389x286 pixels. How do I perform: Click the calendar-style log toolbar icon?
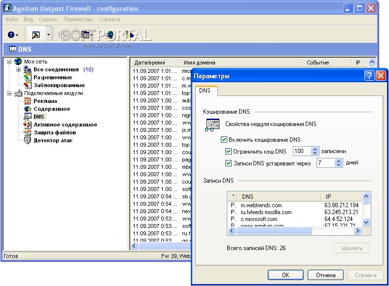click(x=86, y=35)
